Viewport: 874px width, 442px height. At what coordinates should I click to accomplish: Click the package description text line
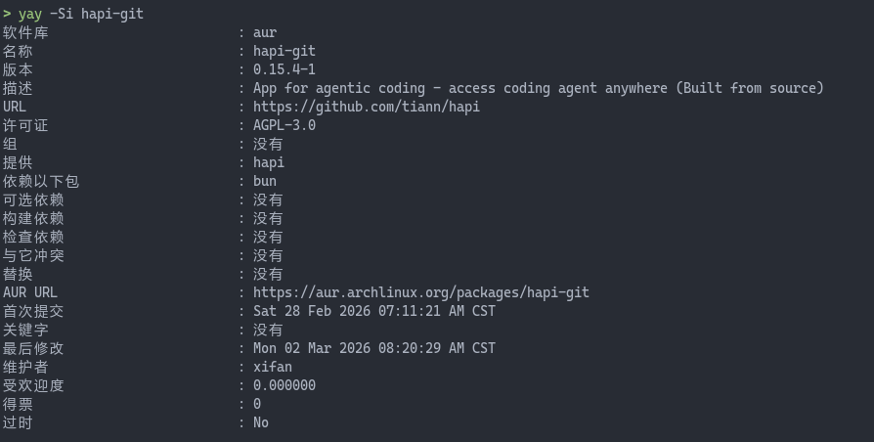[539, 88]
